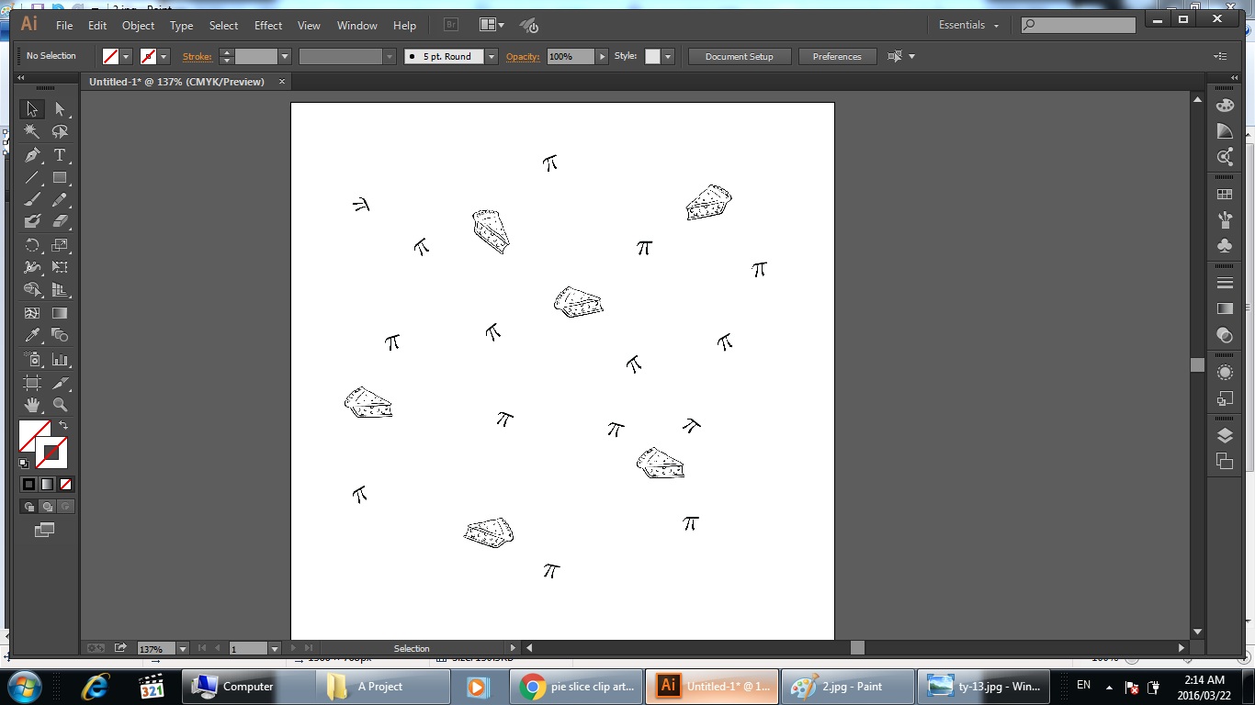Select the Mesh tool

pos(32,313)
